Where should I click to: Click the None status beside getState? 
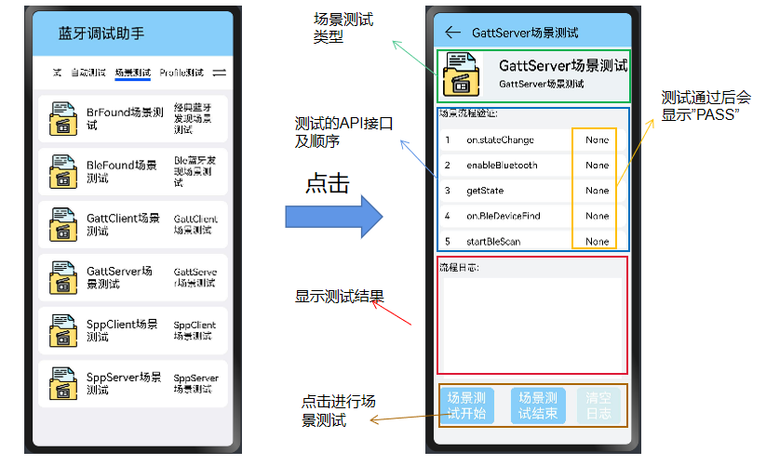[597, 191]
